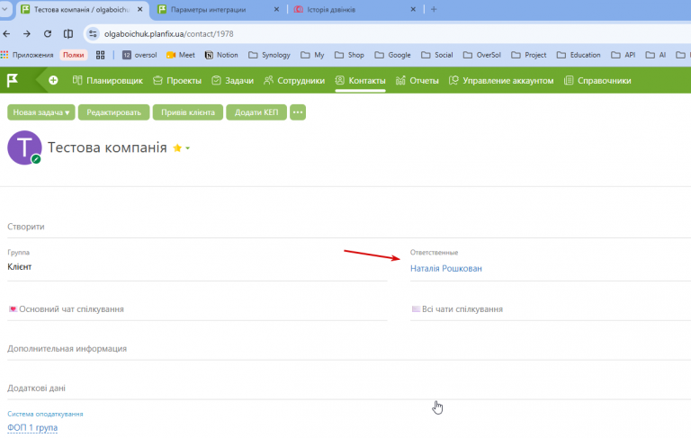Screen dimensions: 691x438
Task: Click the Основний чат спілкування heading
Action: click(x=71, y=308)
